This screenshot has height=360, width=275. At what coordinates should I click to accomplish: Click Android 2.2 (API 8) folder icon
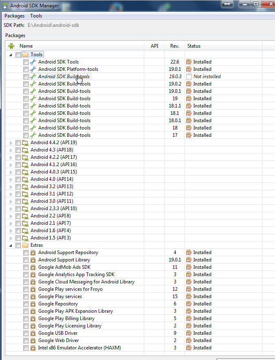tap(25, 216)
